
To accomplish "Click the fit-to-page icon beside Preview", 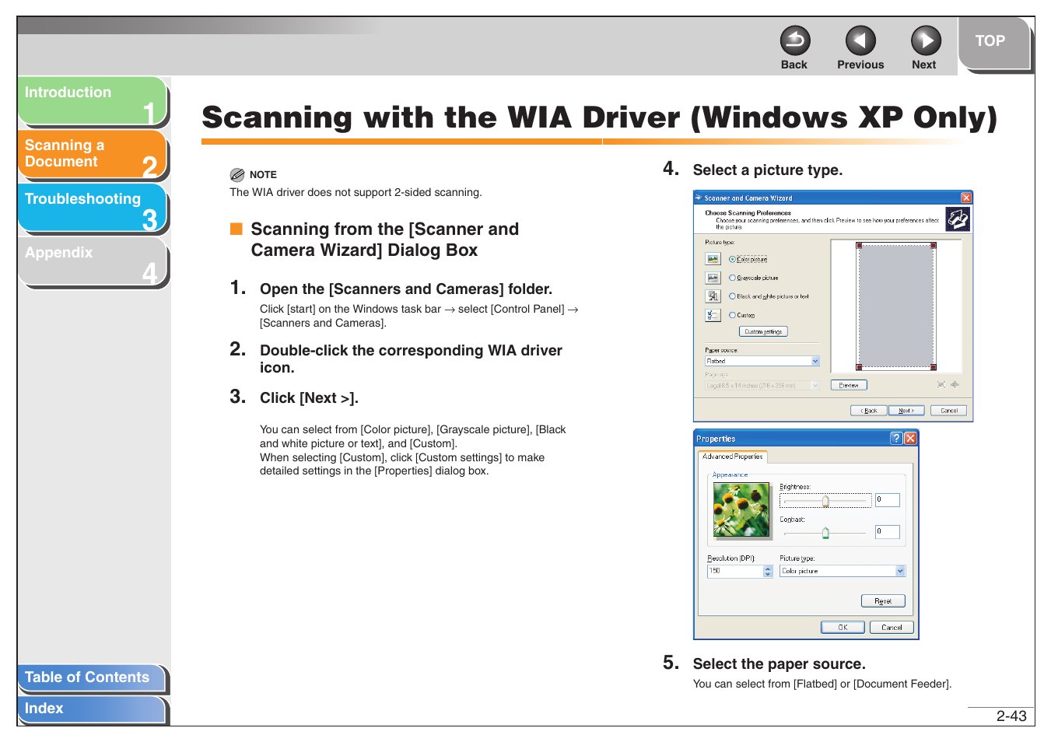I will [x=941, y=385].
